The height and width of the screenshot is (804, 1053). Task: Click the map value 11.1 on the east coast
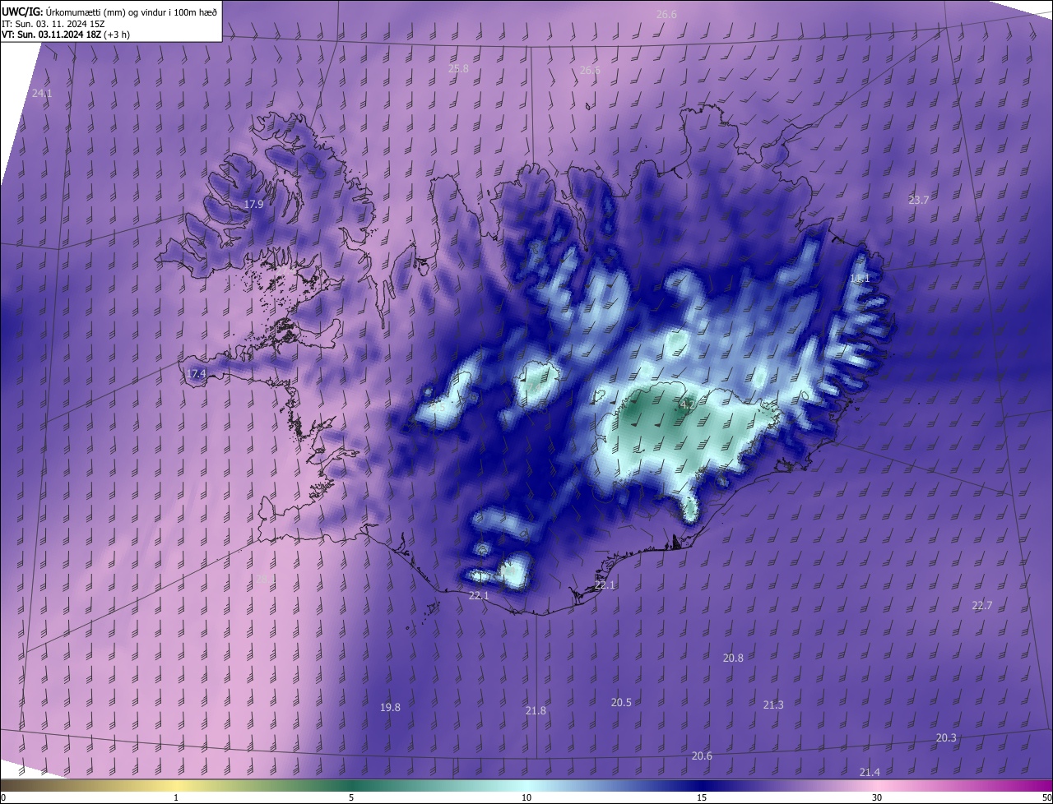(860, 280)
